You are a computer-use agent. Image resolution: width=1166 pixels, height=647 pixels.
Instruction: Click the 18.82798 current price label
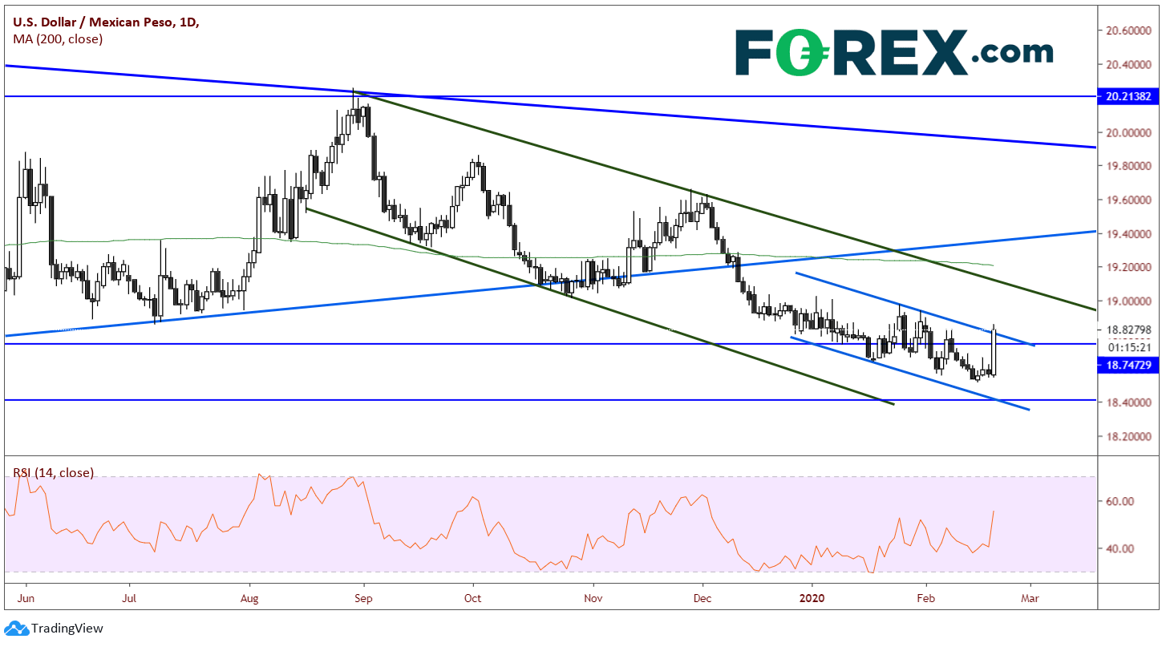click(x=1129, y=330)
